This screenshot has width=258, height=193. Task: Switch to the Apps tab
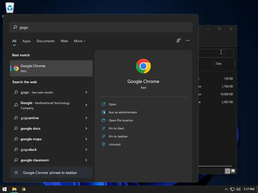point(26,41)
